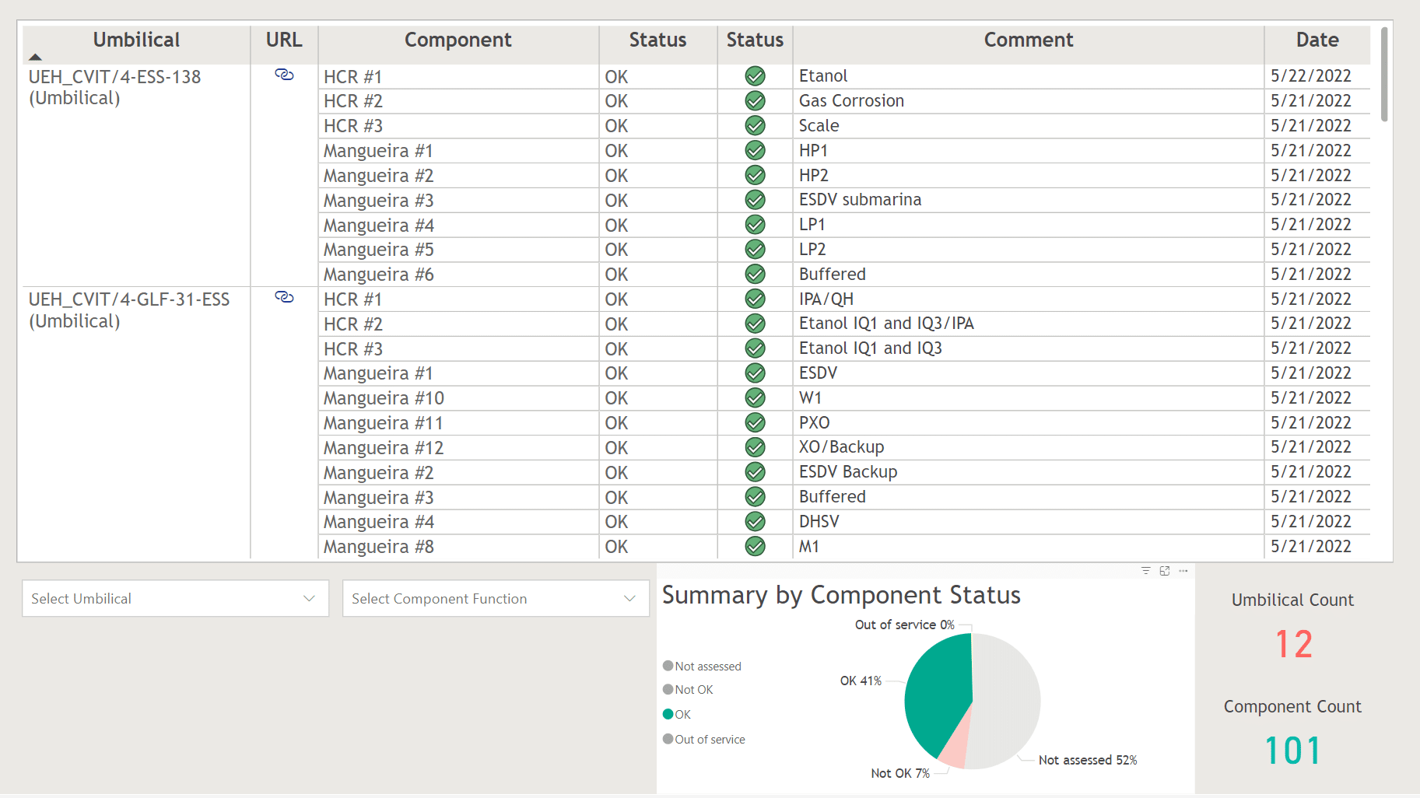
Task: Click the filter icon on the summary chart
Action: pyautogui.click(x=1145, y=571)
